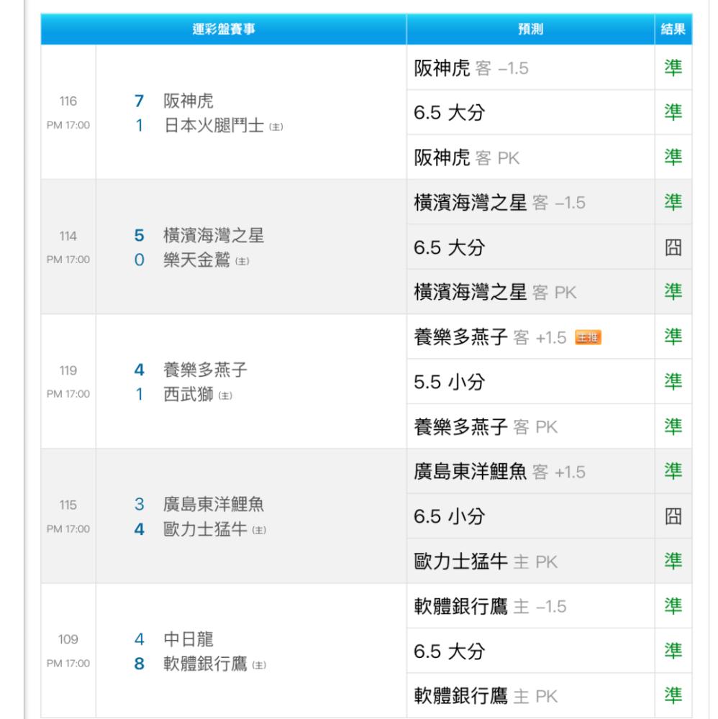Click prediction 橫濱海灣之星 客 -1.5
Viewport: 718px width, 719px height.
[499, 202]
